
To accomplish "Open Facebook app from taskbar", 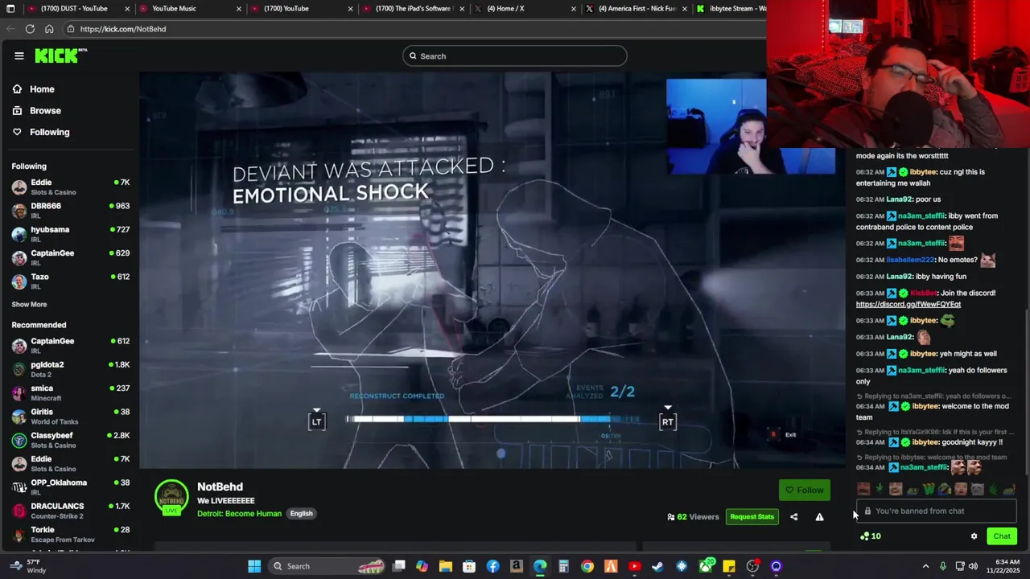I will (x=492, y=566).
